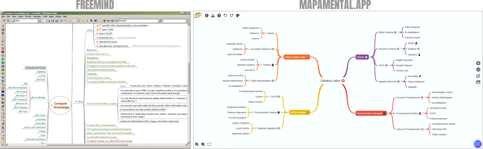483x149 pixels.
Task: Collapse the Débito Cerebral sub-branch
Action: 399,32
